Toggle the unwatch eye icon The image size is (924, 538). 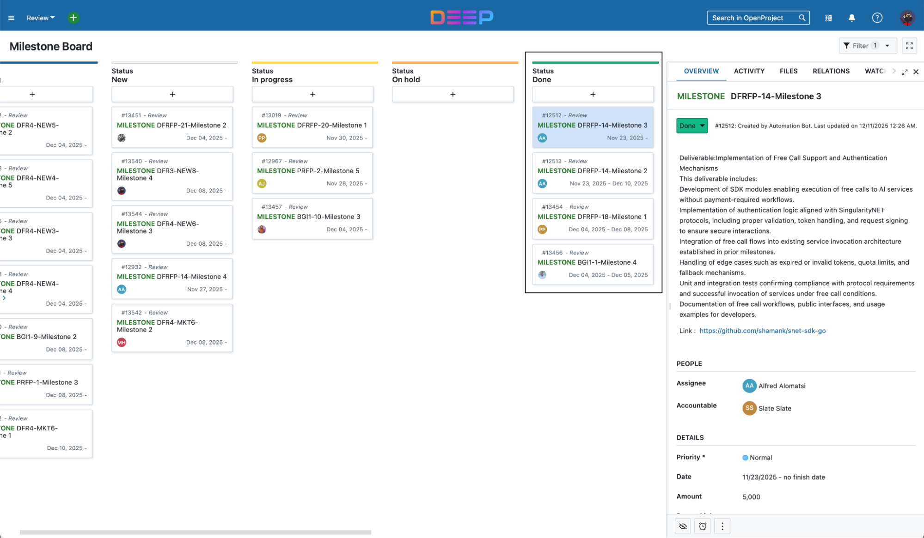click(683, 526)
